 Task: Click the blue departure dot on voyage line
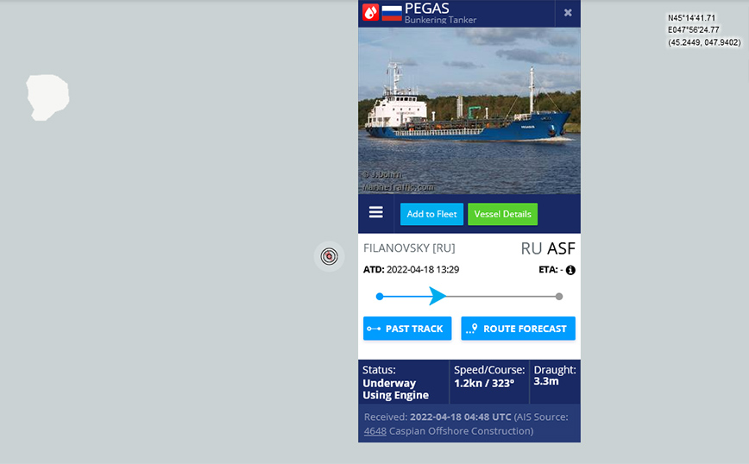(x=380, y=297)
